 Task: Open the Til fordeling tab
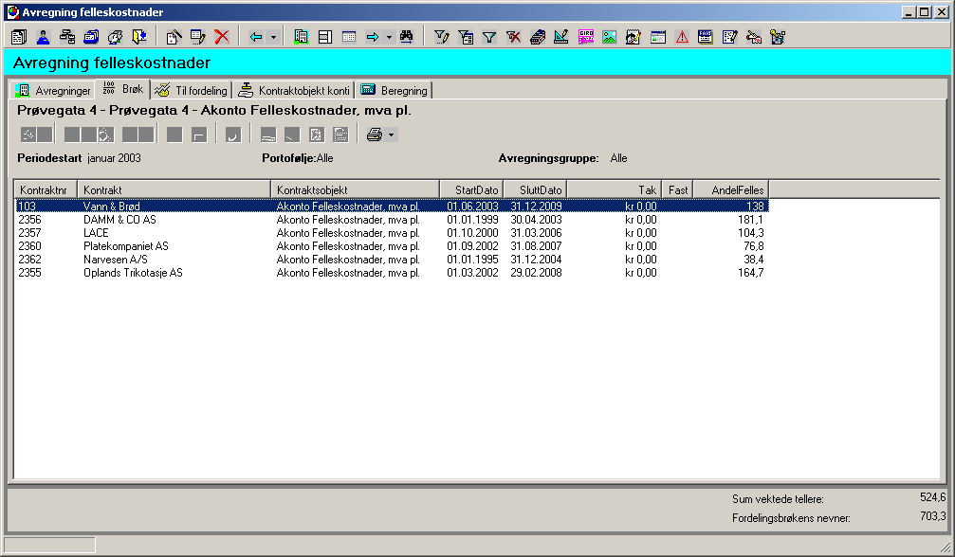click(192, 91)
